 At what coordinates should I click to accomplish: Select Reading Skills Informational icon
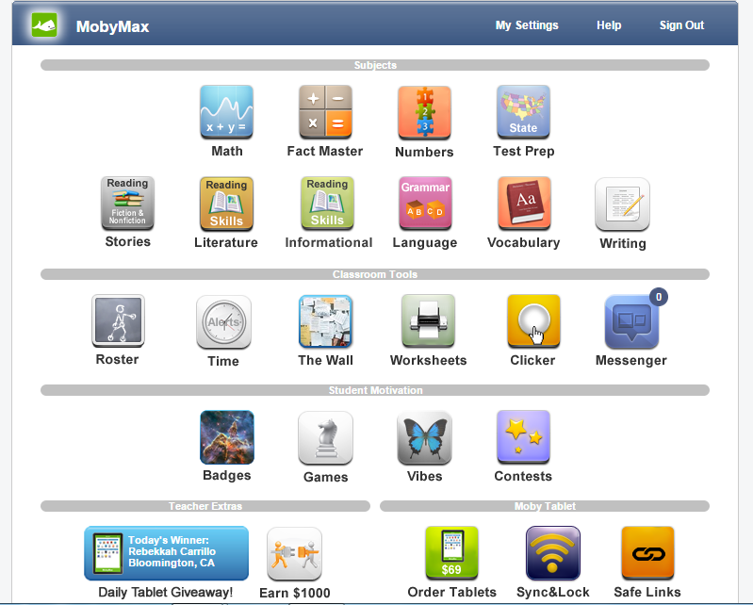[327, 203]
